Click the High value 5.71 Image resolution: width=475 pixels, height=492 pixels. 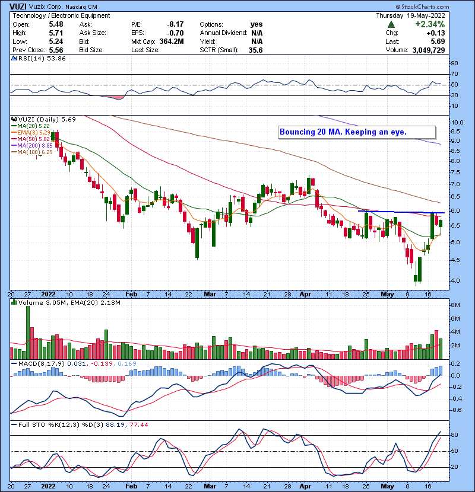(x=56, y=33)
